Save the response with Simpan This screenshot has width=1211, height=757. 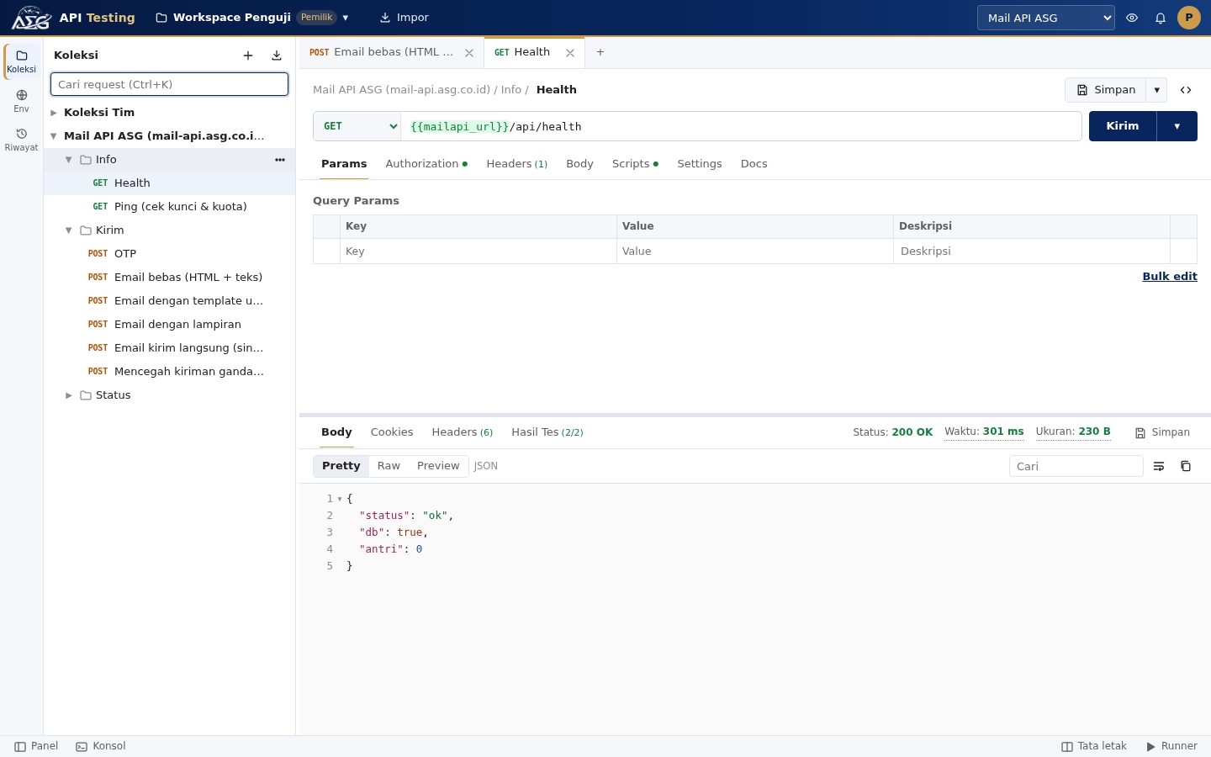coord(1162,432)
